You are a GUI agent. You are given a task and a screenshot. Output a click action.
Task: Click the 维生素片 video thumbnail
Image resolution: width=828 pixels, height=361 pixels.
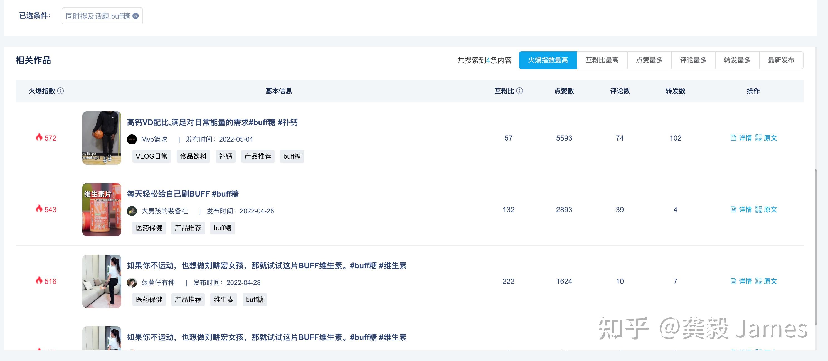[102, 210]
